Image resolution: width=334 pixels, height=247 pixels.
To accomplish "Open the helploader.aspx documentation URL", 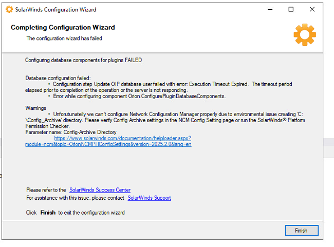I will click(x=108, y=141).
